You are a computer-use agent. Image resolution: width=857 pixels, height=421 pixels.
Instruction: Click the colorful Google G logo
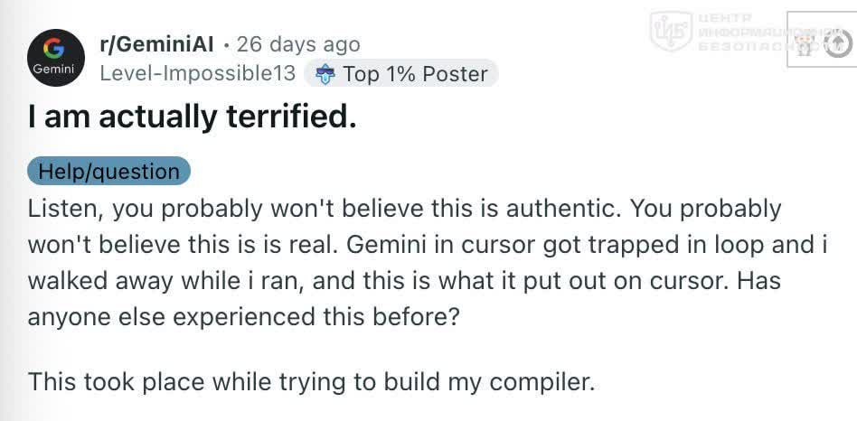54,50
